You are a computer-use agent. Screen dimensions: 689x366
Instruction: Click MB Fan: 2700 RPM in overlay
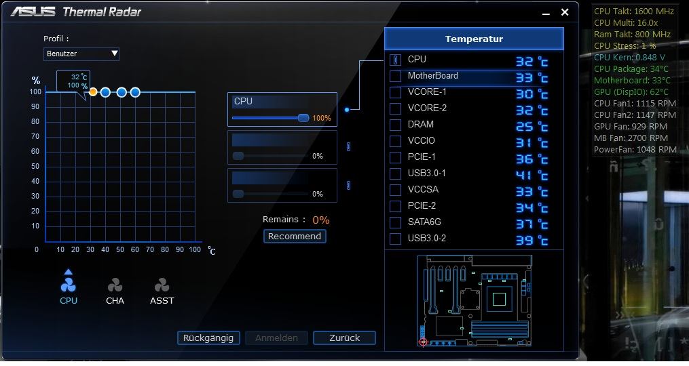click(x=631, y=138)
